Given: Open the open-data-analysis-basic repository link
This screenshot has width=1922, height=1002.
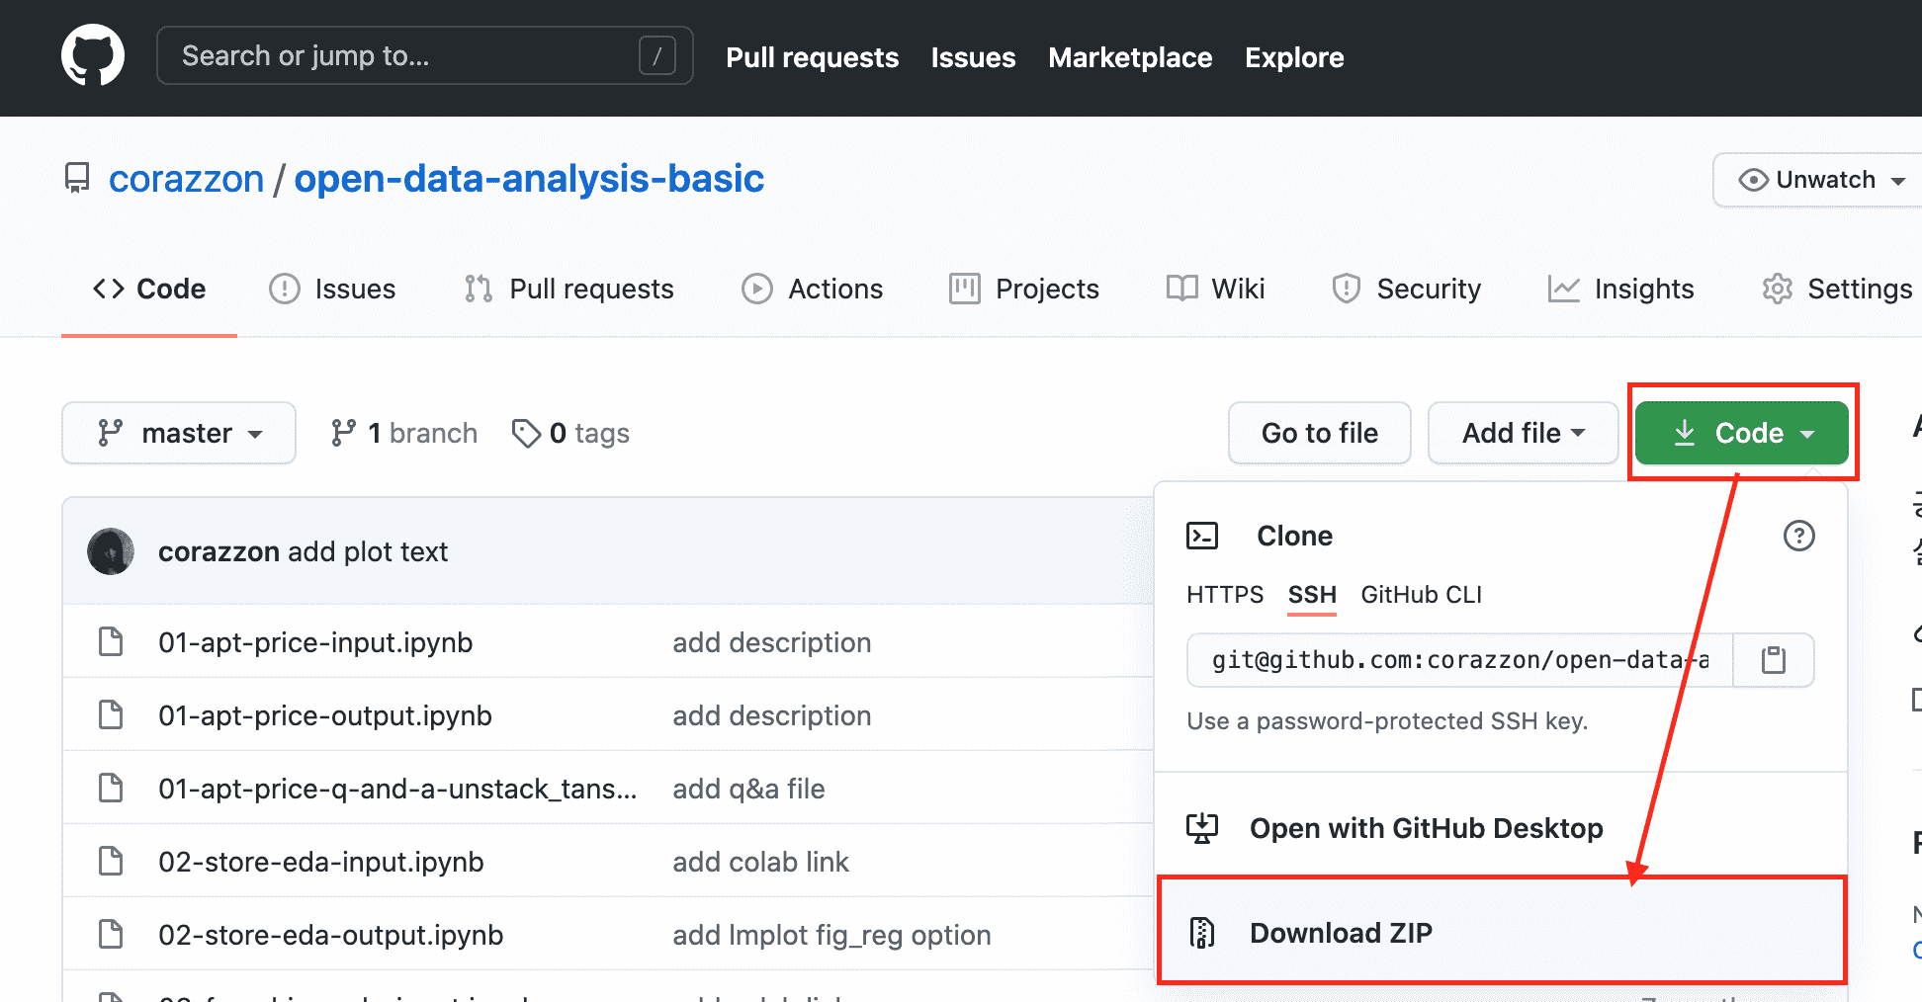Looking at the screenshot, I should tap(529, 179).
